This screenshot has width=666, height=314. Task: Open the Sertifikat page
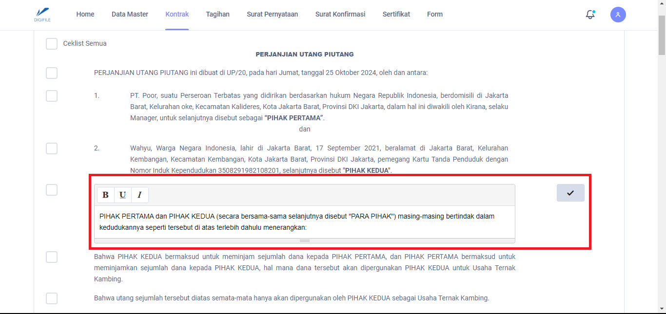(396, 15)
